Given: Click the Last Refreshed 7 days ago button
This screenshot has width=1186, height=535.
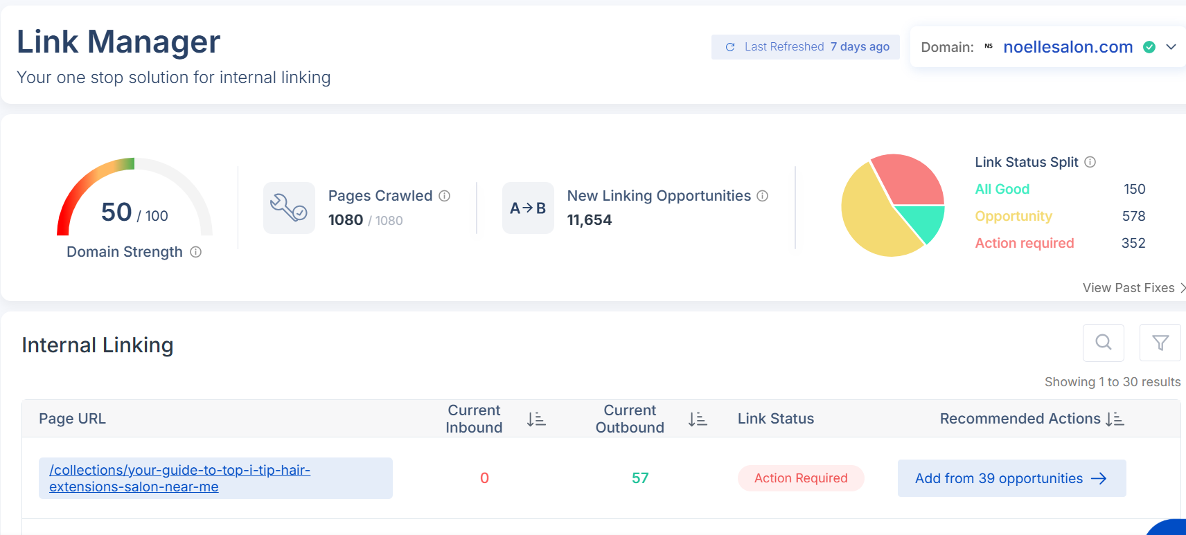Looking at the screenshot, I should (806, 47).
